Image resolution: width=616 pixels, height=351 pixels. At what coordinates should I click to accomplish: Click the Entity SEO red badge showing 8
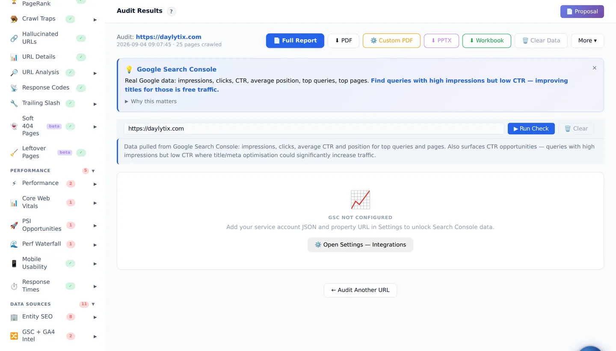(x=71, y=317)
